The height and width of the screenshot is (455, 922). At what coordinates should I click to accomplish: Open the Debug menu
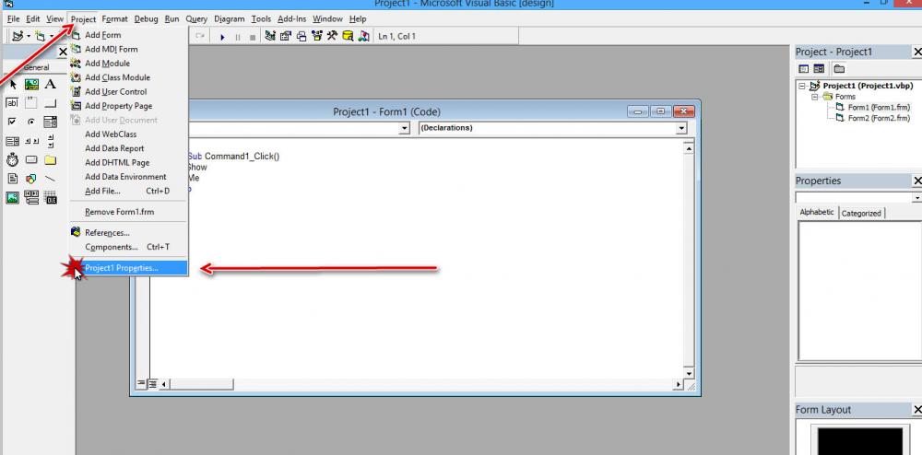(146, 18)
